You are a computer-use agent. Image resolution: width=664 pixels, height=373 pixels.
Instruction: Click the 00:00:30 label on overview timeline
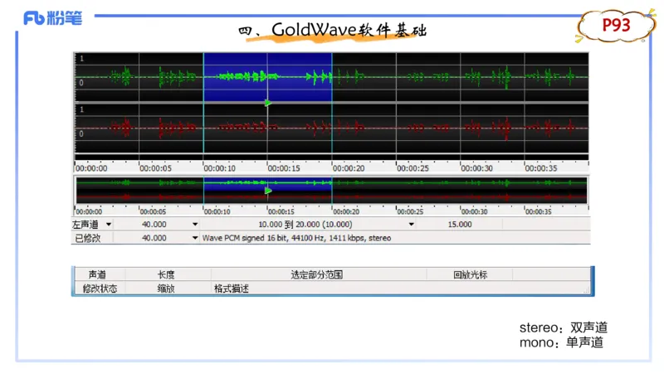click(x=474, y=211)
